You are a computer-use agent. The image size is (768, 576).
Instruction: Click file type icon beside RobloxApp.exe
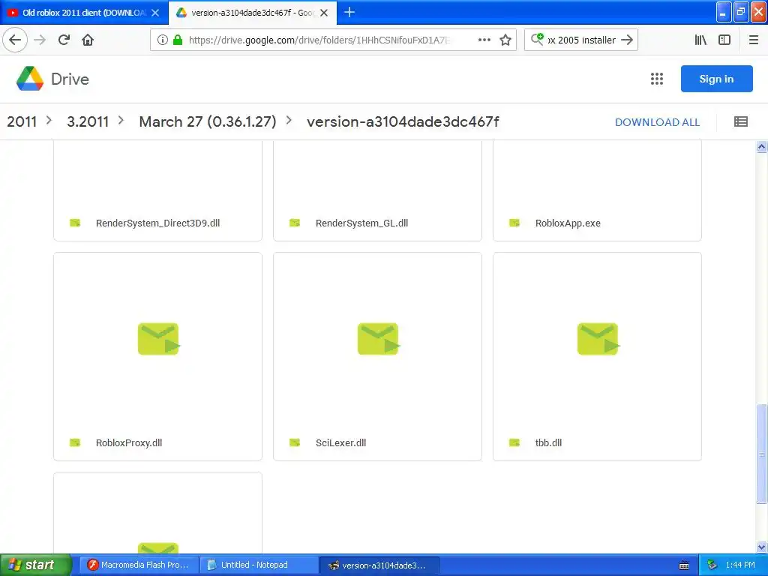point(514,223)
